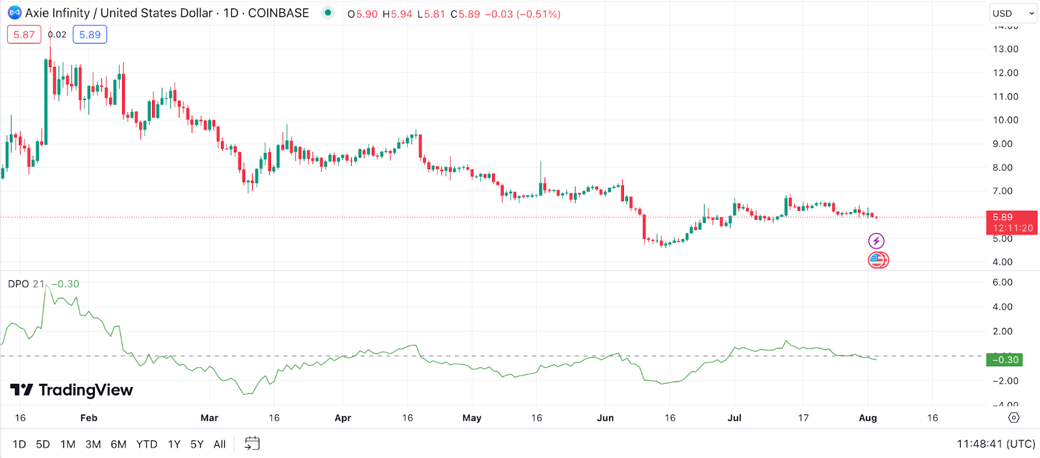Click the green -0.30 DPO value label

pos(1004,360)
